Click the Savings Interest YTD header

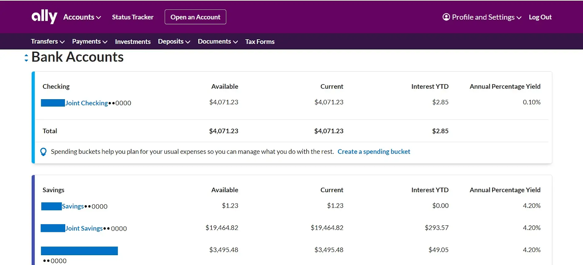click(430, 190)
